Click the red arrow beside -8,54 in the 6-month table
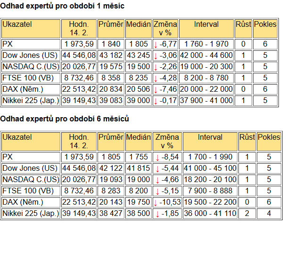Viewport: 286px width, 255px height. 157,158
